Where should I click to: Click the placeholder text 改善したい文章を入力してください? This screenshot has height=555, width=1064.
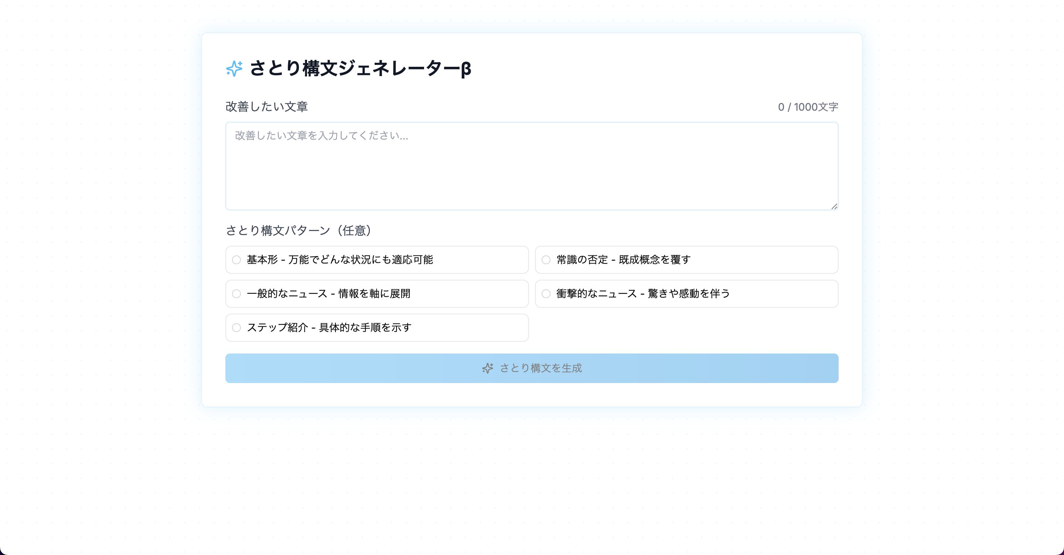[321, 135]
